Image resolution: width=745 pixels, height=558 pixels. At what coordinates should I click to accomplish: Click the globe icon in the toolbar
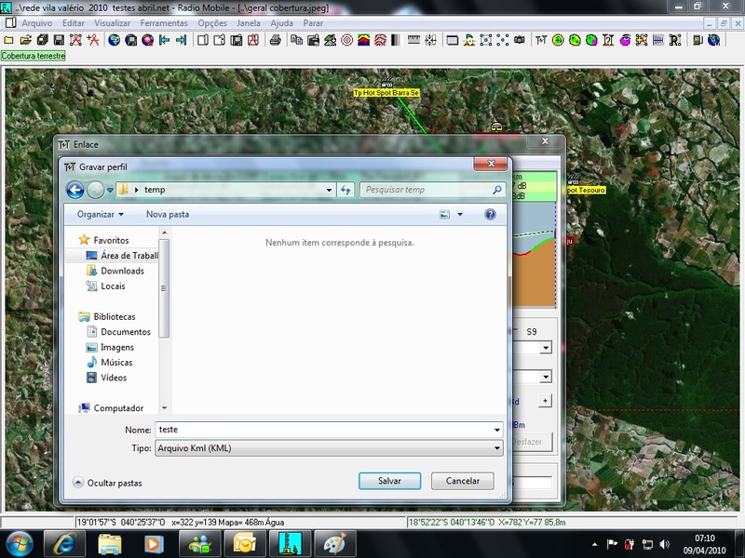tap(115, 40)
